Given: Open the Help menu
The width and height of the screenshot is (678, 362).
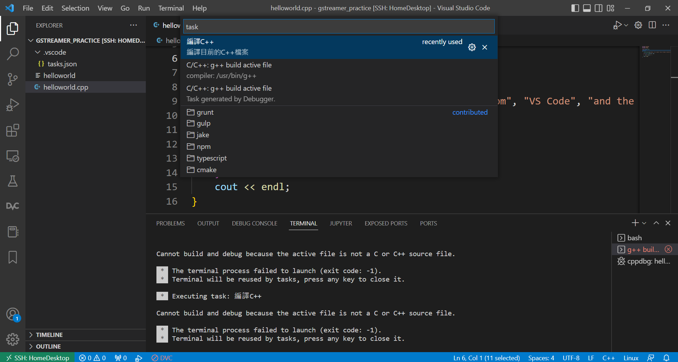Looking at the screenshot, I should click(200, 8).
